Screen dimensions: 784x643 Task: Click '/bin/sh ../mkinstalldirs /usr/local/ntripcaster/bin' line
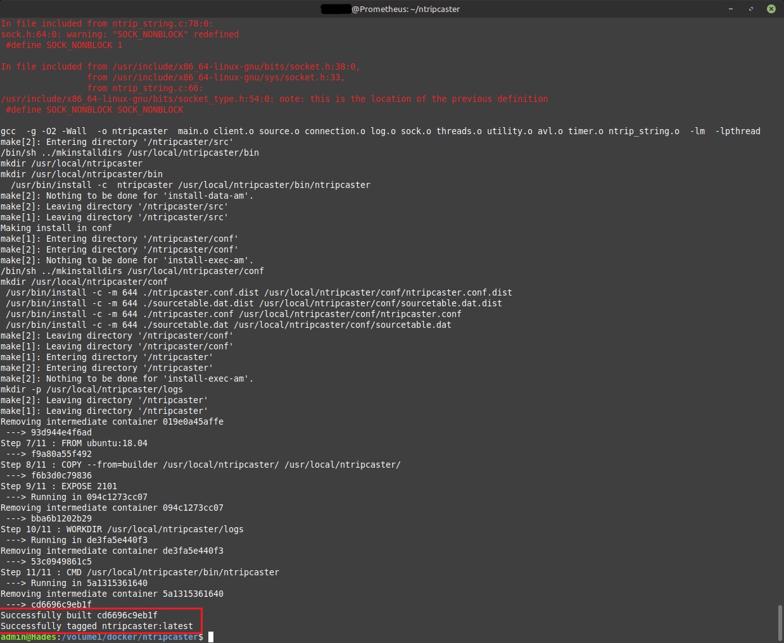coord(130,153)
